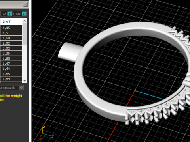Click the DWT column header
The image size is (190, 142).
[x=9, y=22]
